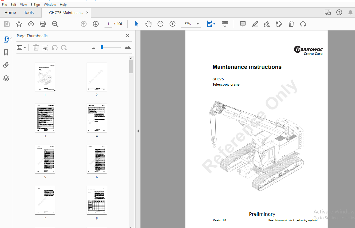Open the Help menu
Image resolution: width=355 pixels, height=228 pixels.
[63, 5]
